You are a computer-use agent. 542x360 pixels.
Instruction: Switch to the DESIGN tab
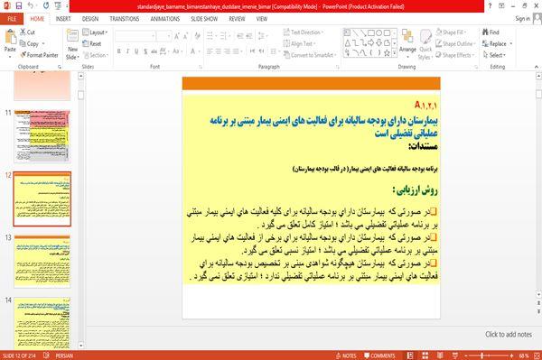click(90, 19)
